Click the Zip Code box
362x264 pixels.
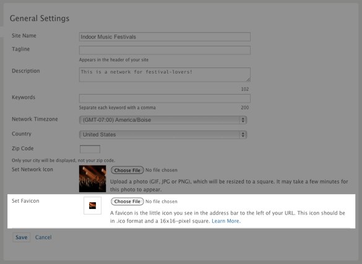pyautogui.click(x=90, y=149)
